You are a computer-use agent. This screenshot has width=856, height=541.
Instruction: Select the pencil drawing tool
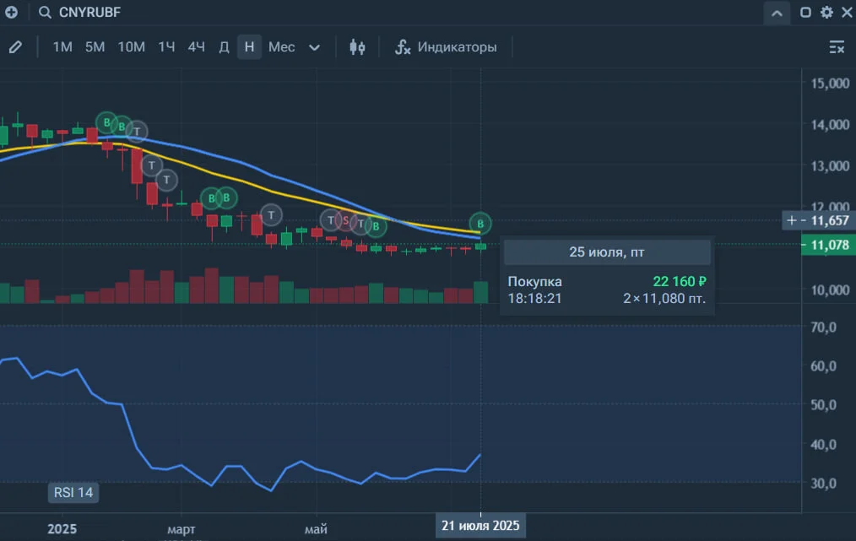(x=15, y=47)
